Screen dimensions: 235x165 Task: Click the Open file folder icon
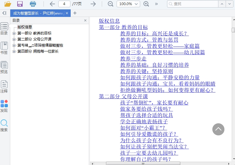pyautogui.click(x=8, y=4)
